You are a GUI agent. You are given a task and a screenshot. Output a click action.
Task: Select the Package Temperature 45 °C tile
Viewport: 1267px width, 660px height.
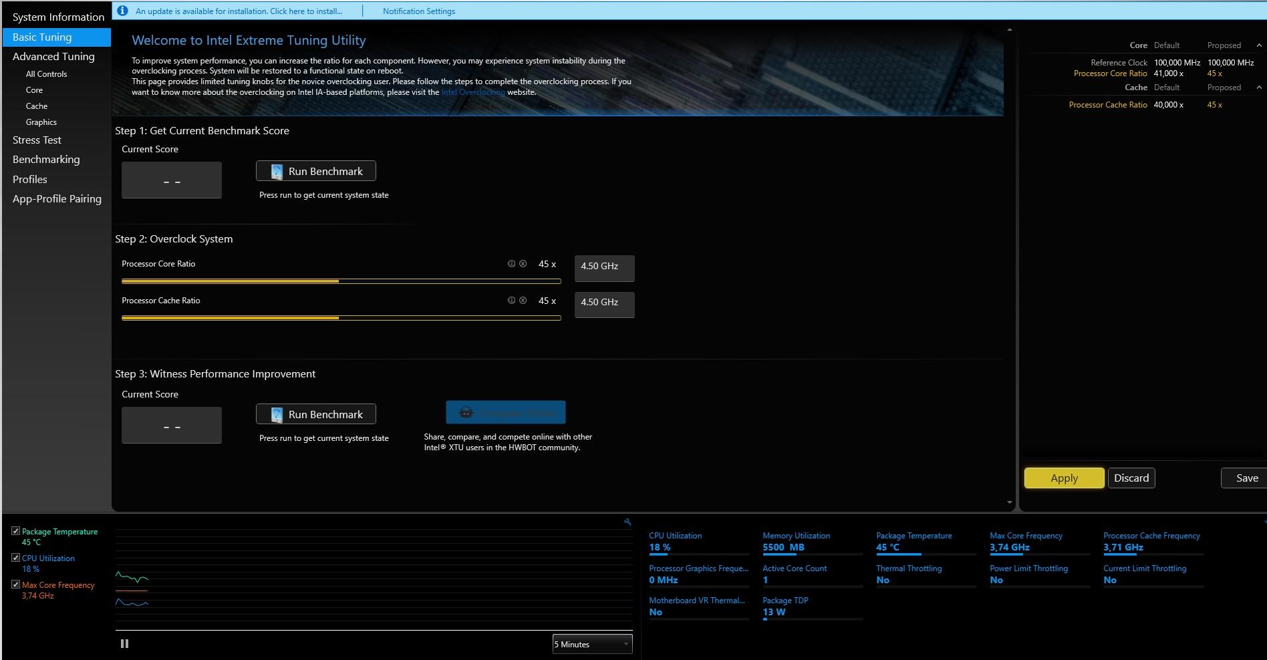click(x=926, y=542)
